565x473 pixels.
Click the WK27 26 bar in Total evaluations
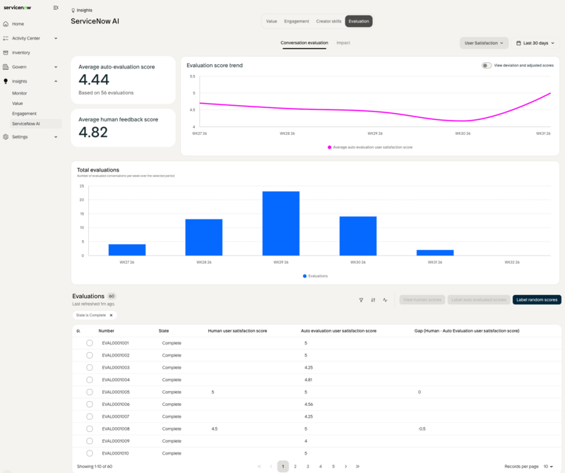(127, 250)
